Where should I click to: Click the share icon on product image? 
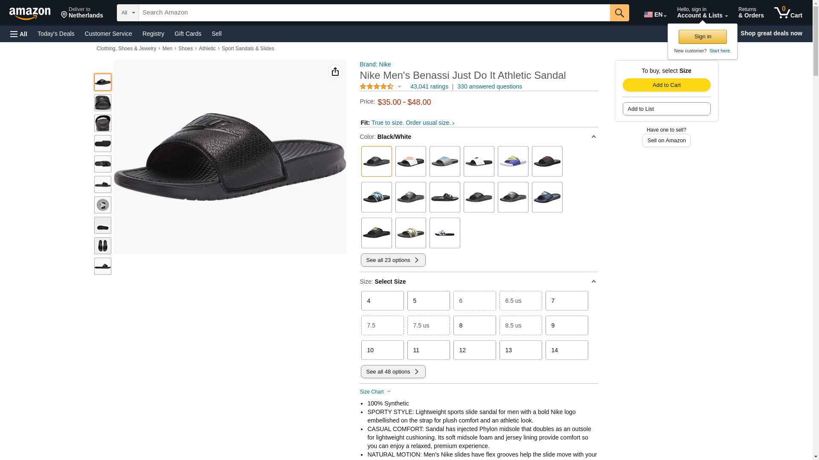[x=335, y=72]
